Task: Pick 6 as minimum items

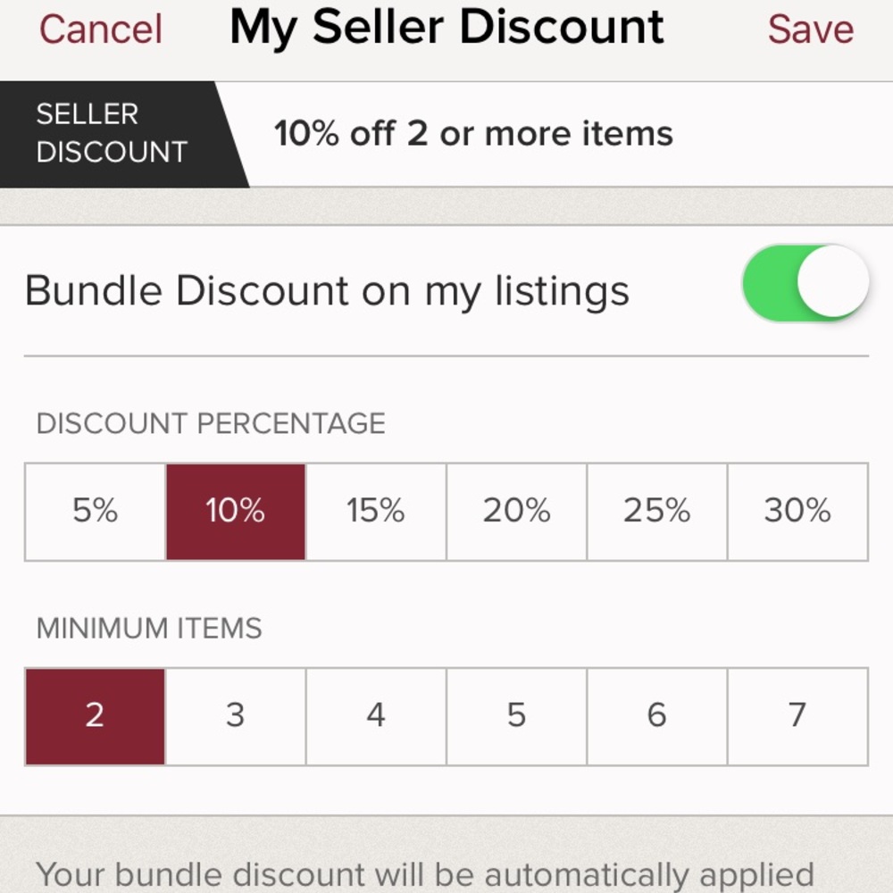Action: coord(657,716)
